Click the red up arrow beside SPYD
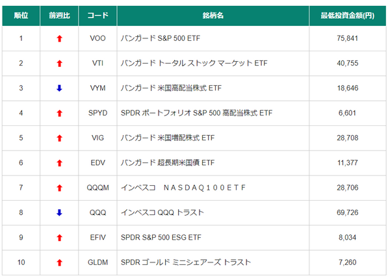The image size is (390, 278). (x=60, y=113)
